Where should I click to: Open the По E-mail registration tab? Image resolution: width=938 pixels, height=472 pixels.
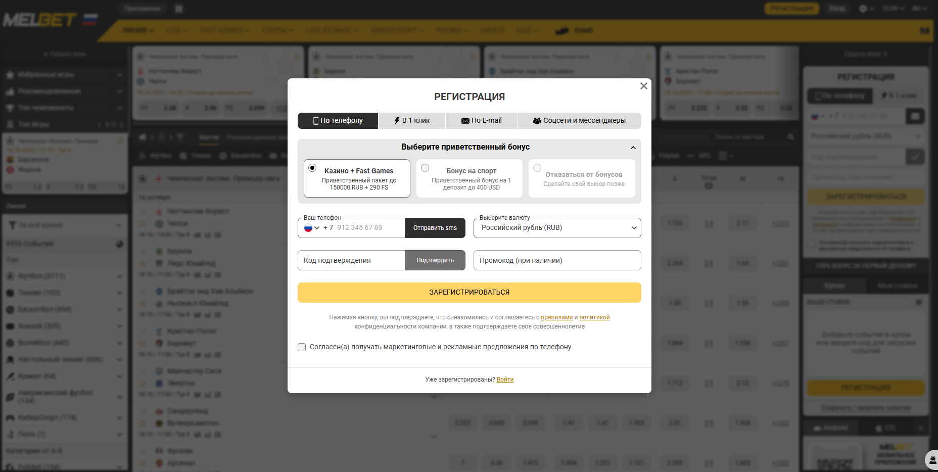(482, 121)
